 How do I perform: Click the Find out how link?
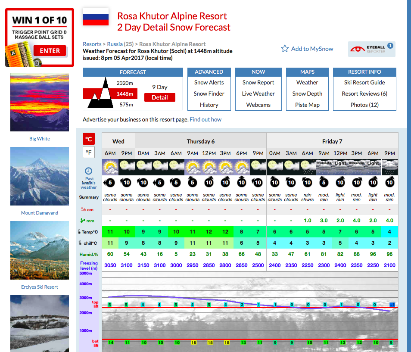point(205,119)
